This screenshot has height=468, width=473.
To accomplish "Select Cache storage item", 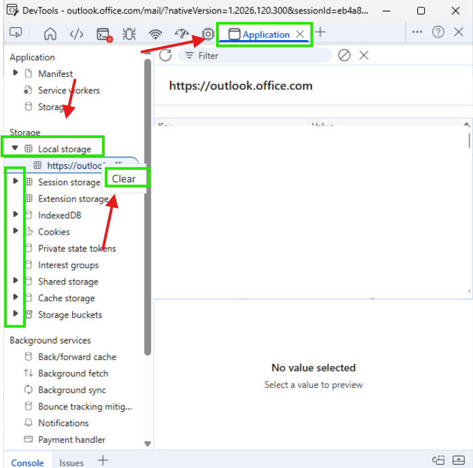I will 67,299.
